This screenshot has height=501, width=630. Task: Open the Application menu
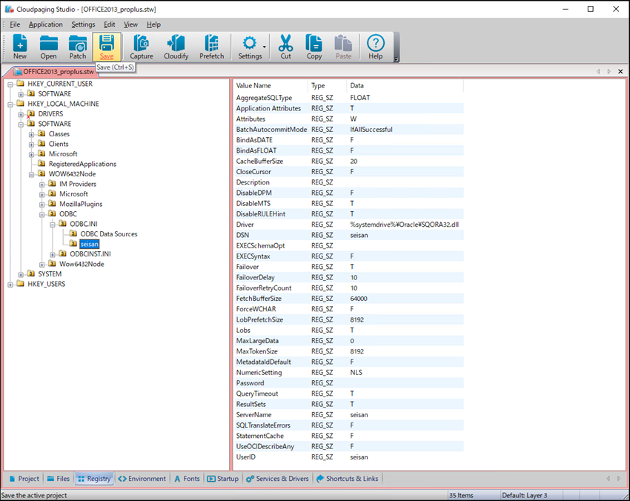(46, 24)
